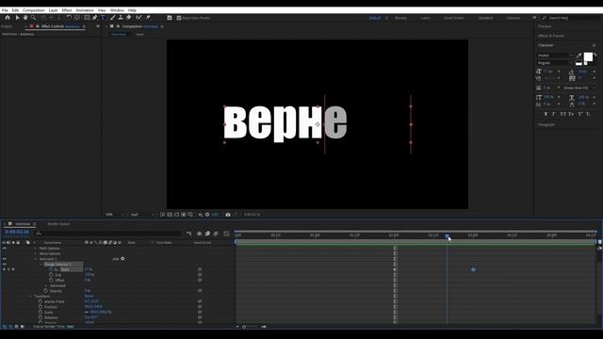
Task: Open the Layer menu
Action: click(x=53, y=10)
